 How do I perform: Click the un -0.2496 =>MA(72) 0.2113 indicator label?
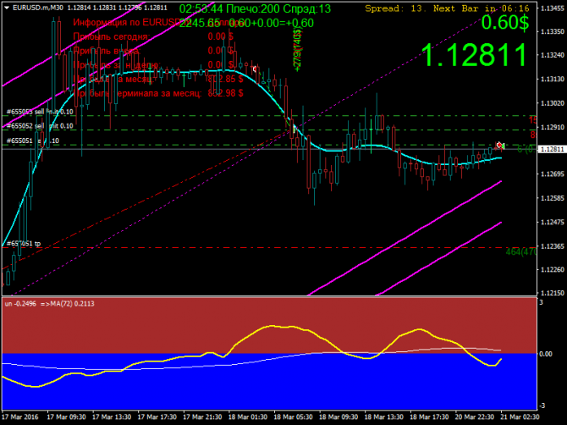[x=50, y=304]
